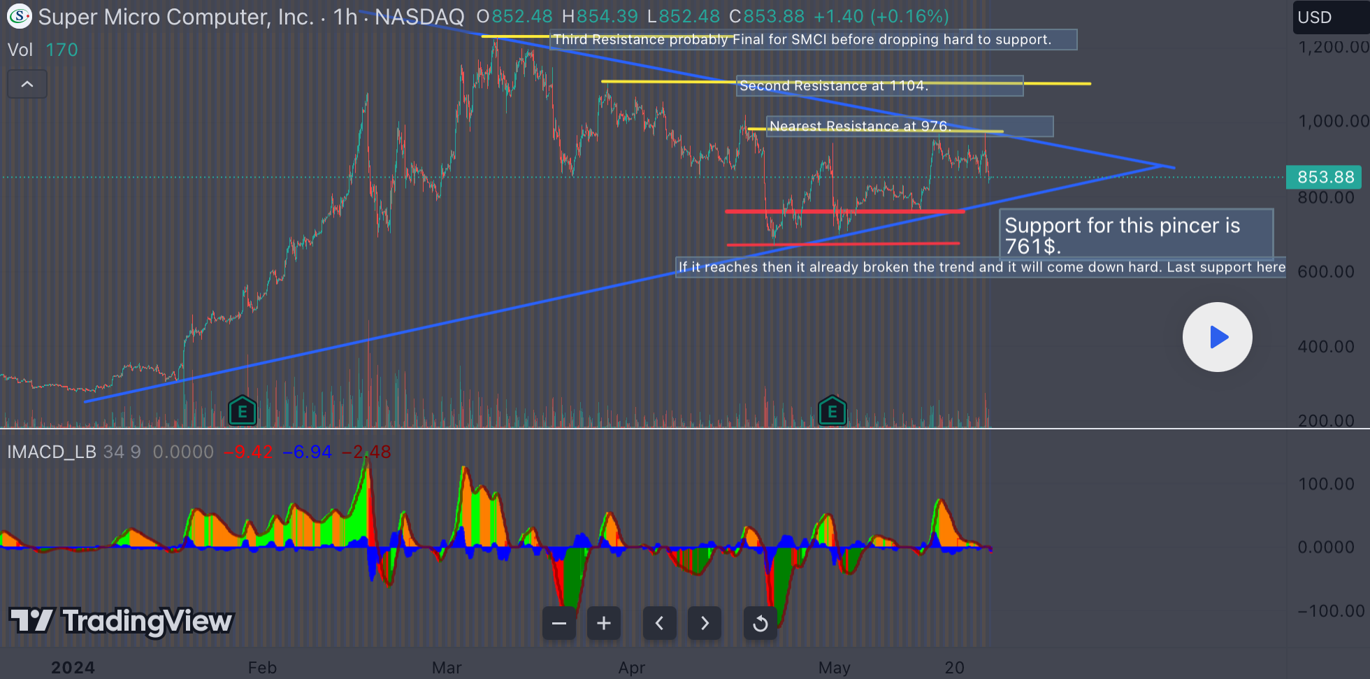Click the play button on the chart

pyautogui.click(x=1217, y=337)
